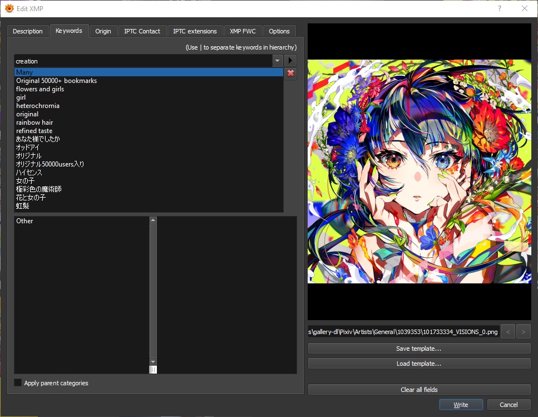Image resolution: width=538 pixels, height=417 pixels.
Task: Click the Write button
Action: click(461, 405)
